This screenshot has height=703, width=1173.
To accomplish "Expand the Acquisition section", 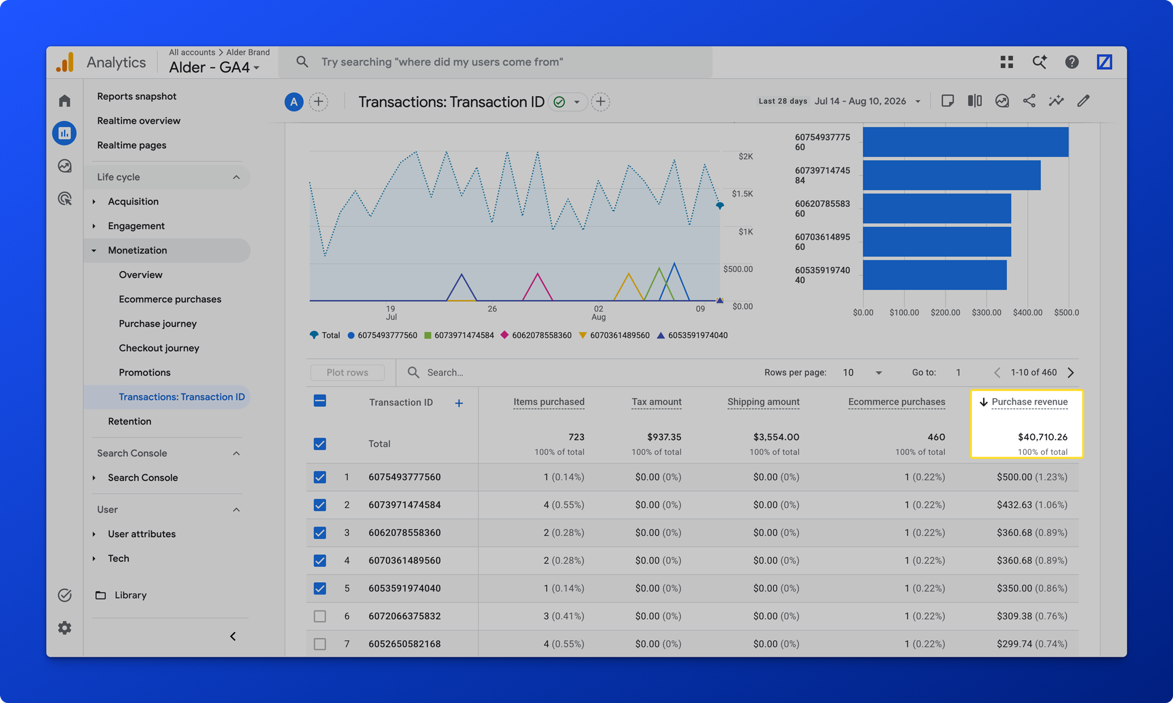I will (133, 201).
